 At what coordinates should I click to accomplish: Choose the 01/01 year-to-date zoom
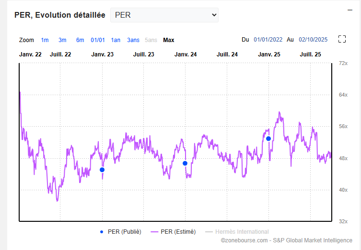(x=98, y=40)
